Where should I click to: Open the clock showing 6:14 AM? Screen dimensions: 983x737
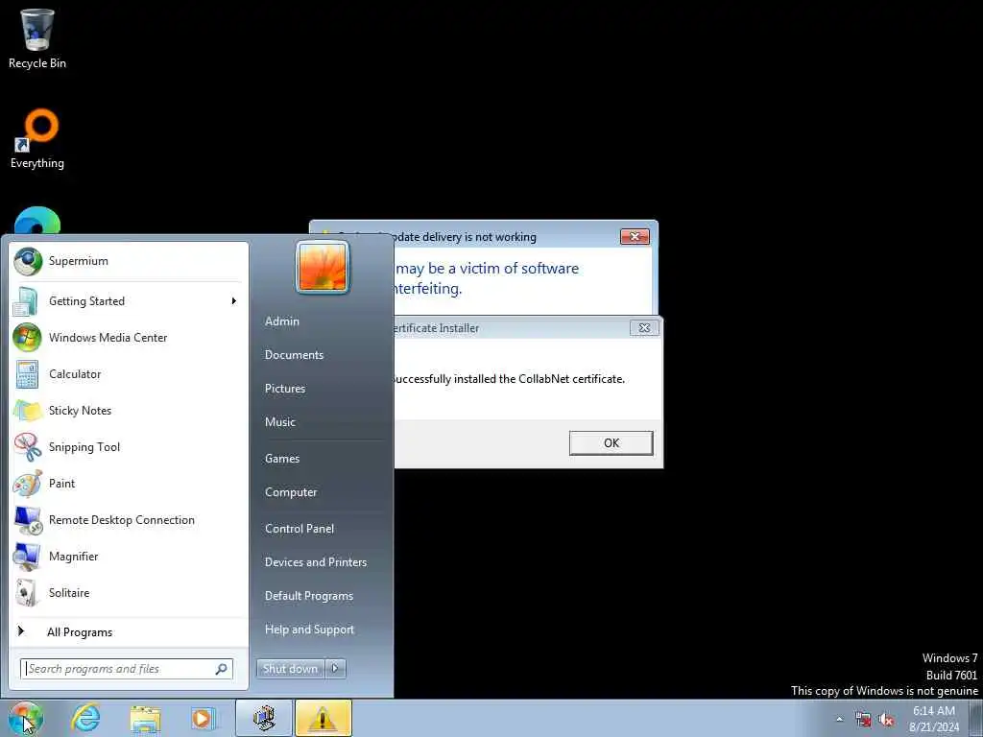point(934,719)
